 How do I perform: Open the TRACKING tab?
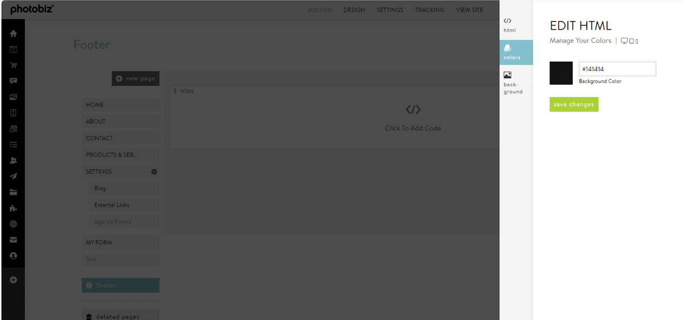[x=429, y=10]
